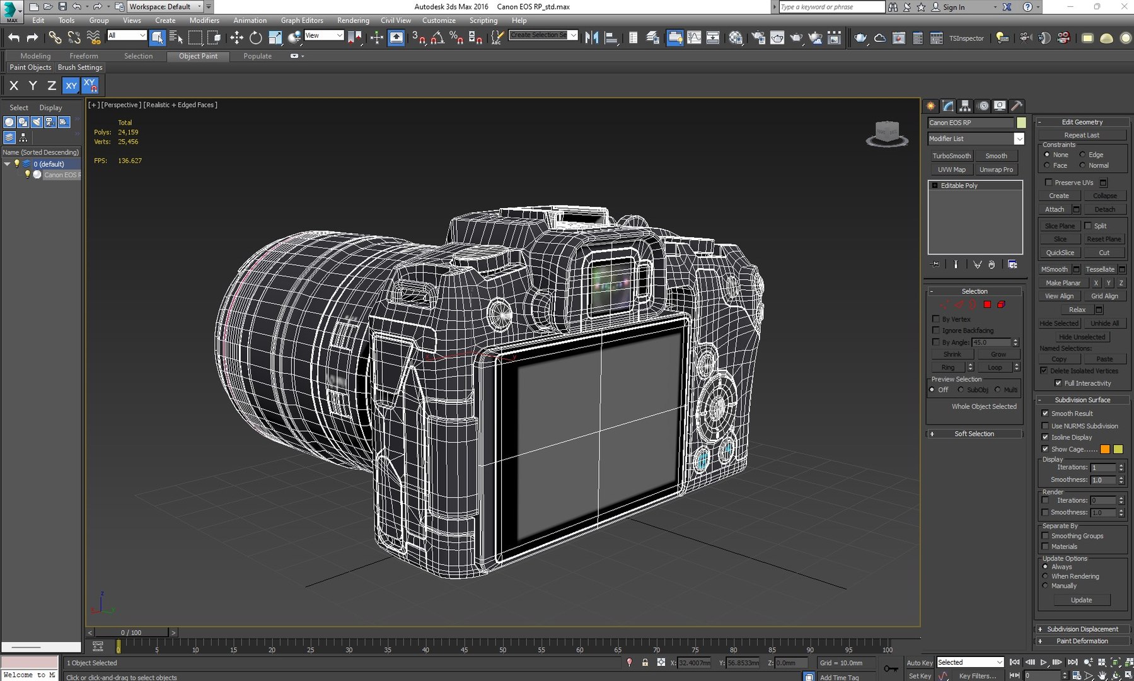Click the Mirror tool icon
The width and height of the screenshot is (1134, 681).
591,38
